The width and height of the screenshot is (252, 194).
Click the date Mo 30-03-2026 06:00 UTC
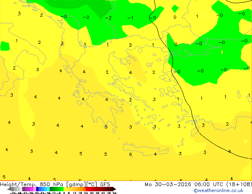click(x=184, y=184)
